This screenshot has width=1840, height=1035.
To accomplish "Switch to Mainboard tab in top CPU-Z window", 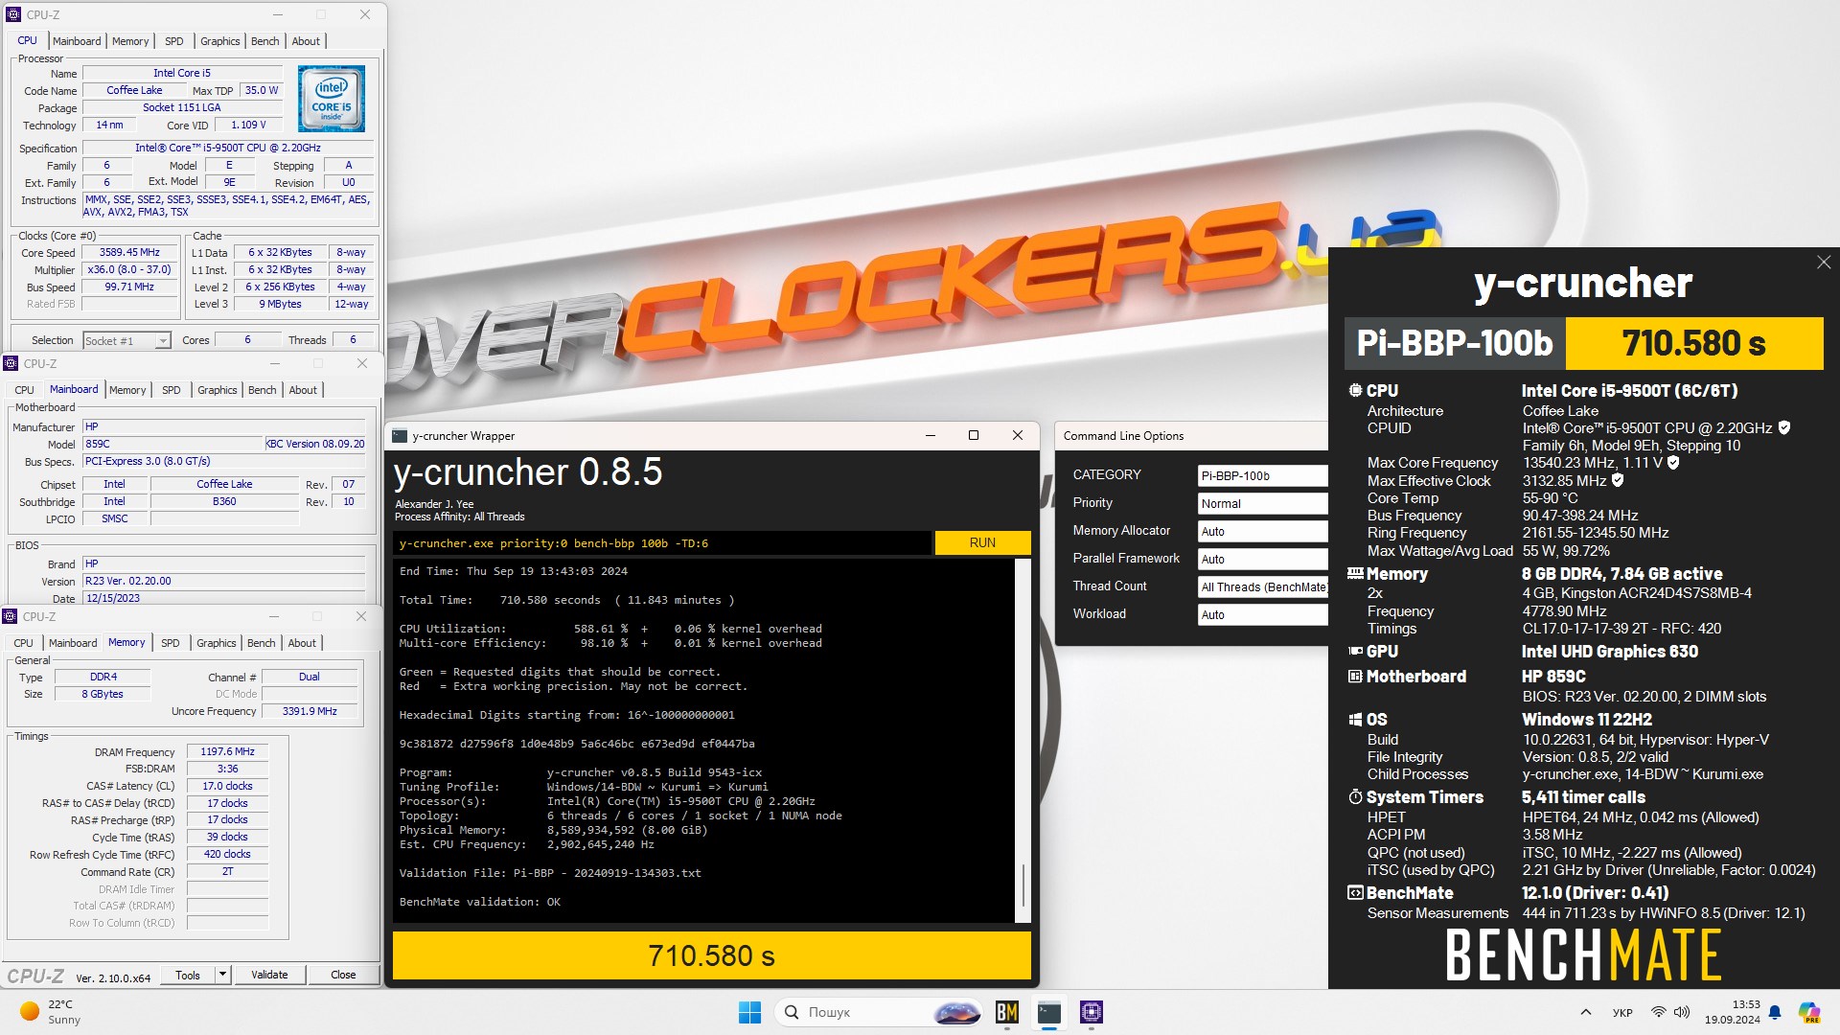I will pos(77,41).
